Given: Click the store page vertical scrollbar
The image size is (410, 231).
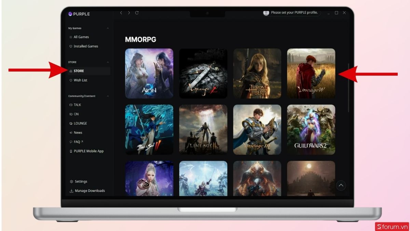Looking at the screenshot, I should tap(348, 87).
